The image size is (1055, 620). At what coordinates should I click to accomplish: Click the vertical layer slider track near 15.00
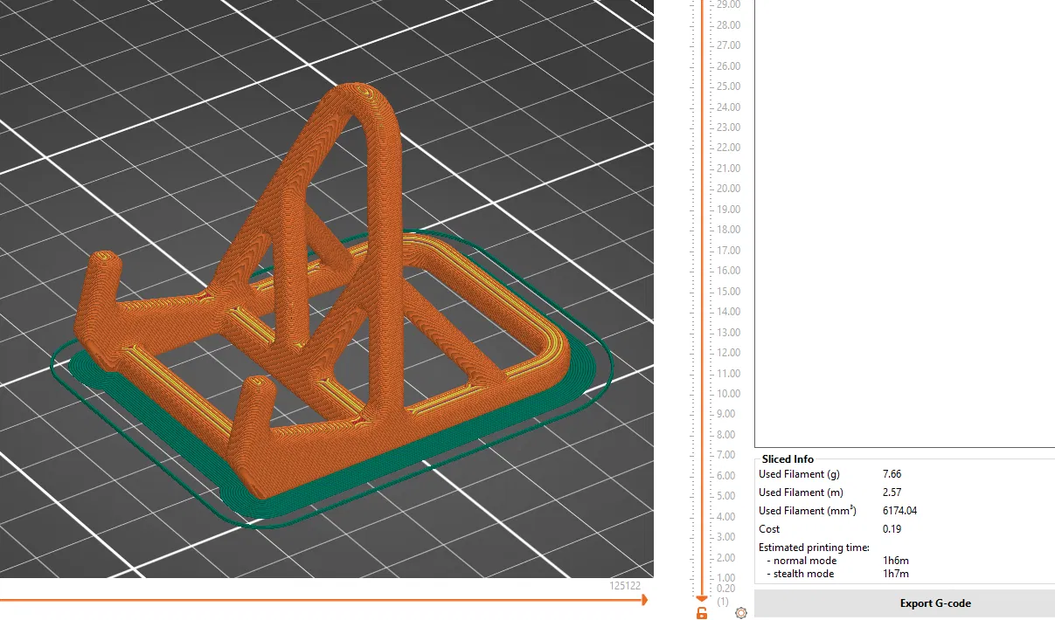tap(701, 291)
